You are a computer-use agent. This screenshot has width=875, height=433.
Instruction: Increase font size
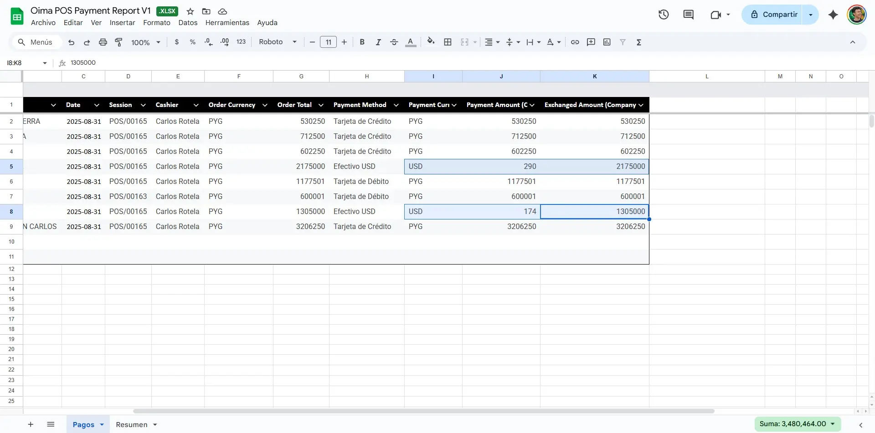pyautogui.click(x=344, y=42)
